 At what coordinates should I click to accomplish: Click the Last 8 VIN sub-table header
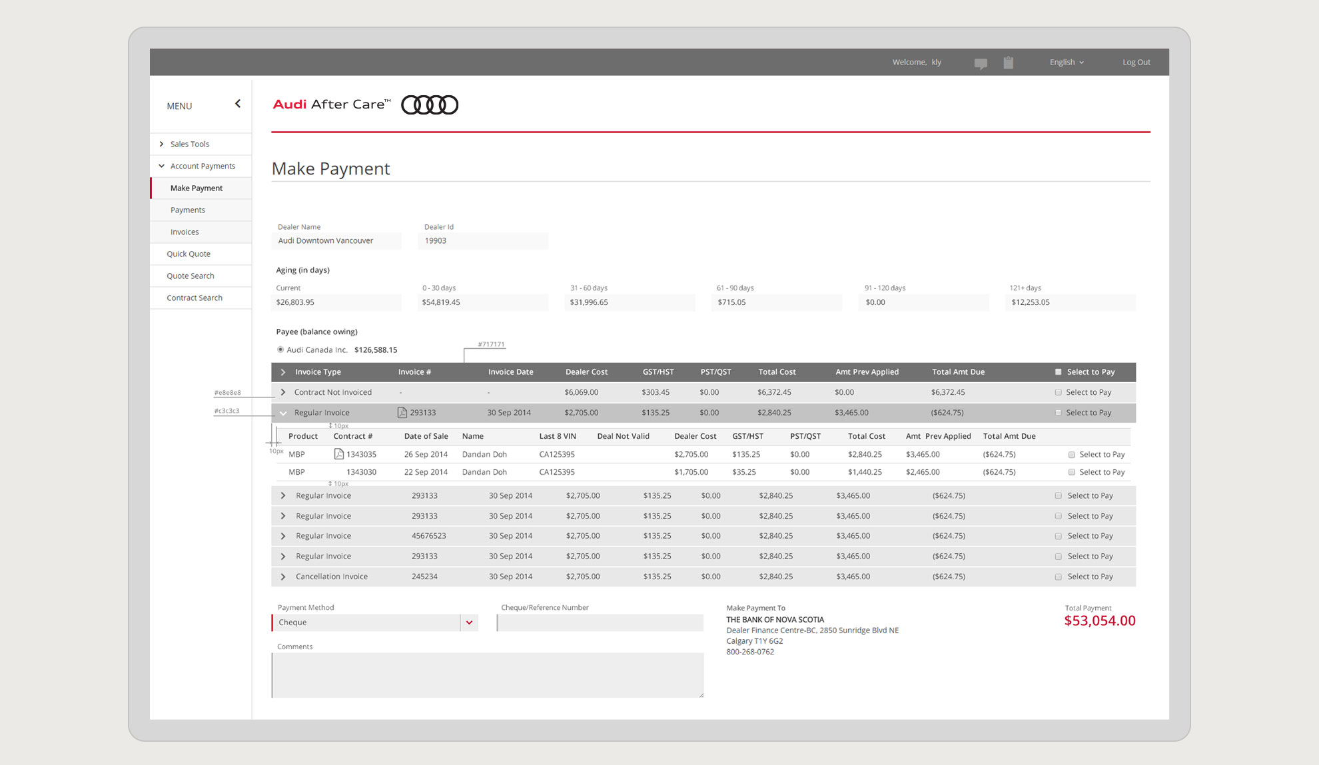pyautogui.click(x=558, y=436)
